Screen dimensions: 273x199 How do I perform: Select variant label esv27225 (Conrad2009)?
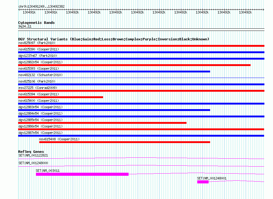[x=38, y=88]
